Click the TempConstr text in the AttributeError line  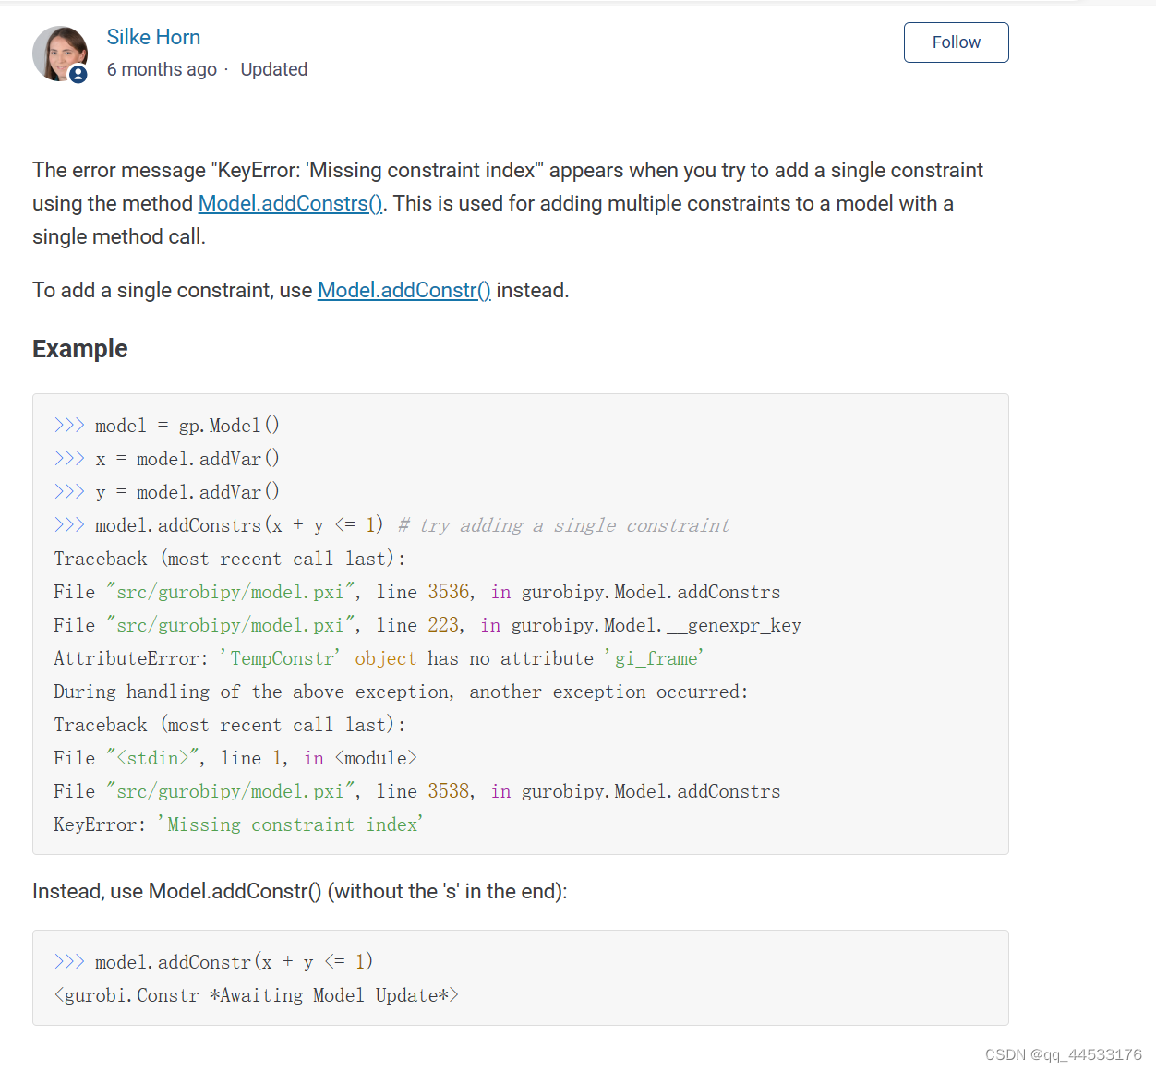pos(282,658)
